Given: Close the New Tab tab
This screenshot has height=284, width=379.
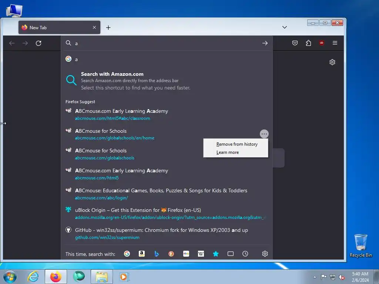Looking at the screenshot, I should tap(94, 27).
